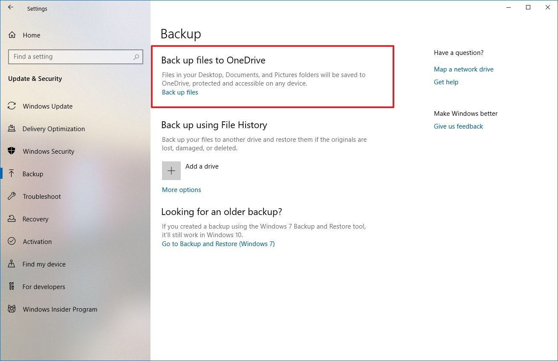Open the 'Get help' link
The width and height of the screenshot is (558, 361).
tap(446, 82)
